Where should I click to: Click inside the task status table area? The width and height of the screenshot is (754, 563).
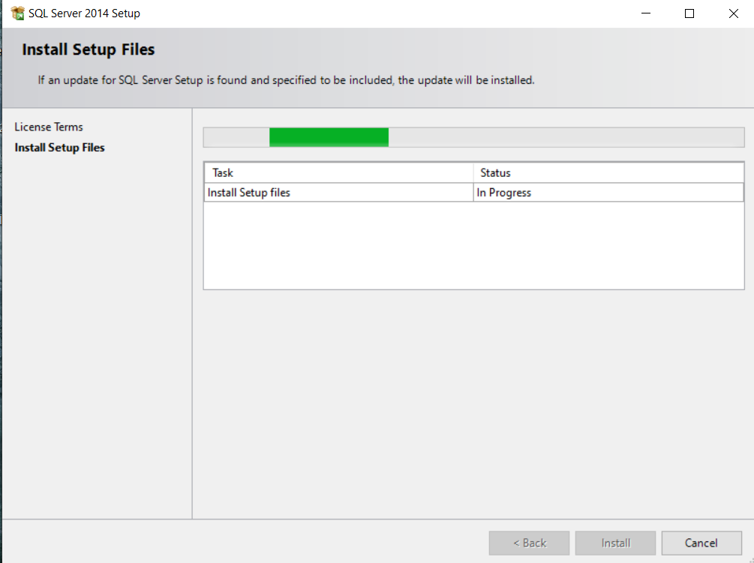(x=473, y=240)
